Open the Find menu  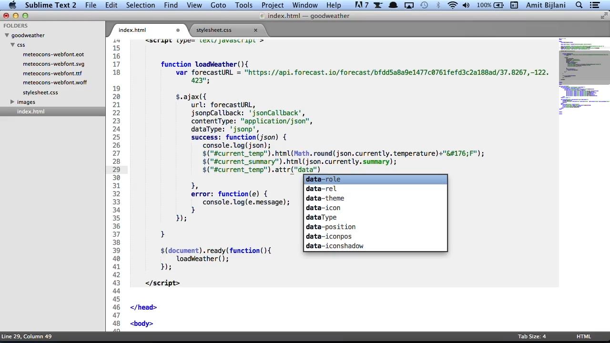tap(171, 5)
